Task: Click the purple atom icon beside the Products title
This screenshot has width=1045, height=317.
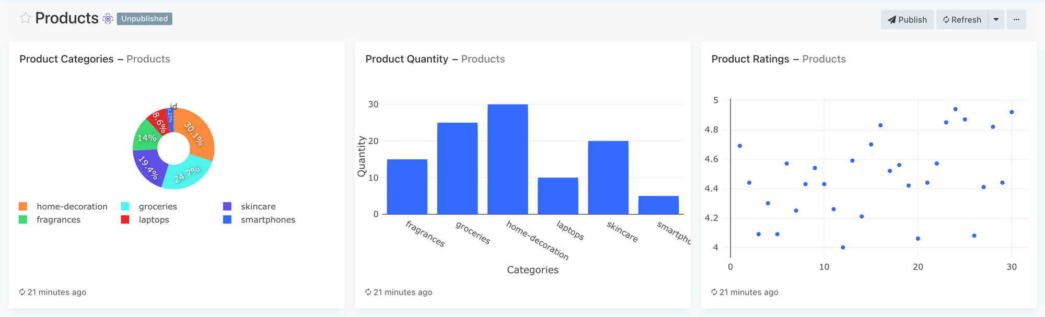Action: pos(108,18)
